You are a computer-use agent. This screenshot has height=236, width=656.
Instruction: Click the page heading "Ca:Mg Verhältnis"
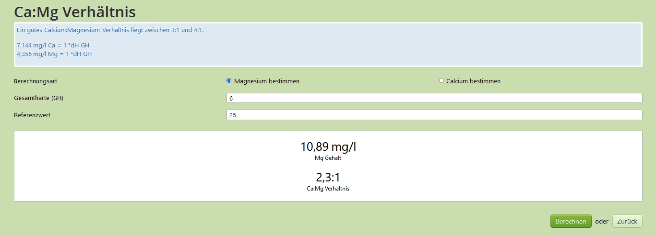(x=74, y=11)
